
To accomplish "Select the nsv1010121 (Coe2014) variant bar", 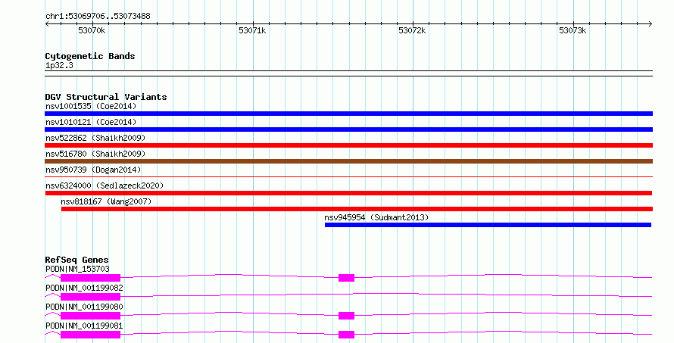I will 348,129.
